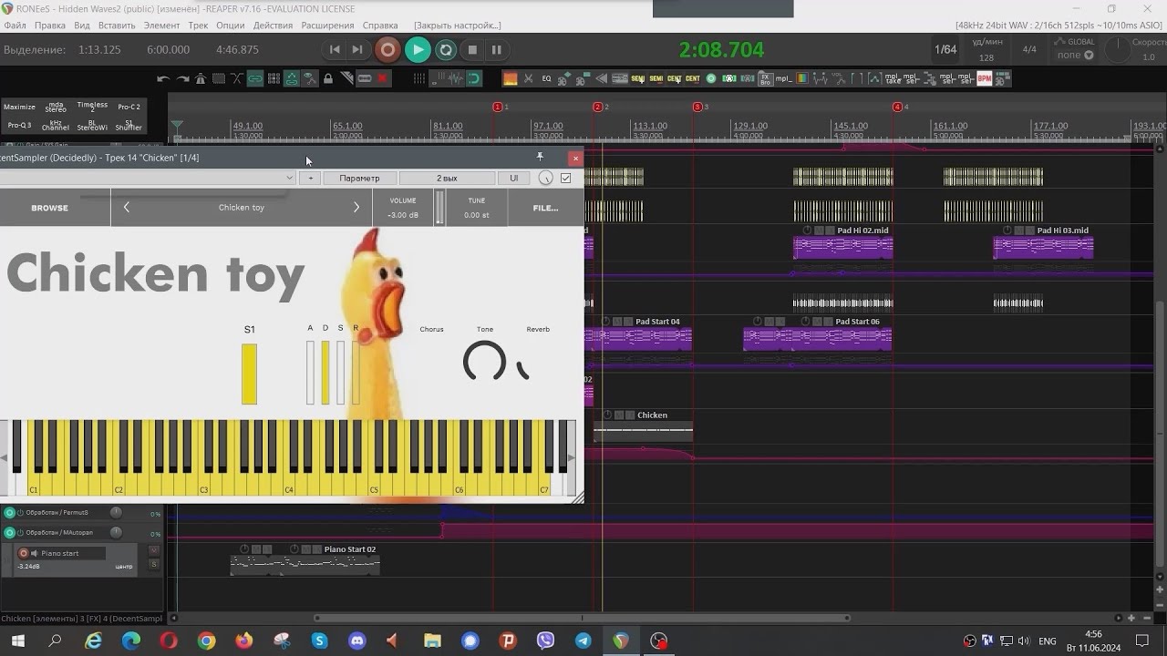1167x656 pixels.
Task: Click the green circle toolbar icon
Action: (710, 79)
